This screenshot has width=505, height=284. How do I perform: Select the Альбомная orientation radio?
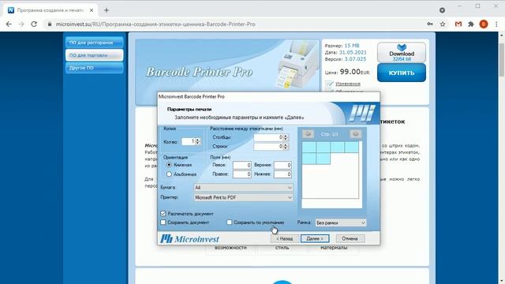(169, 174)
